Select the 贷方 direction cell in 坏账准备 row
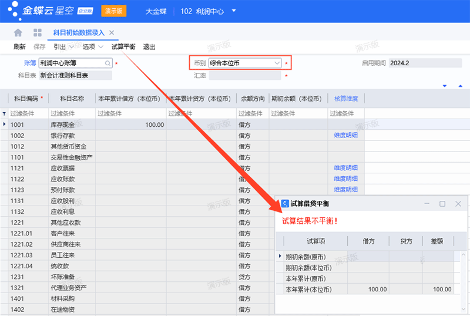The width and height of the screenshot is (470, 316). (253, 277)
